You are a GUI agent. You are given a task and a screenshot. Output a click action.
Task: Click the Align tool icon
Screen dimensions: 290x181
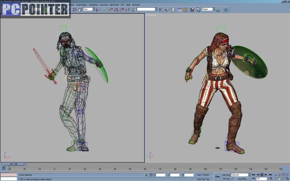(x=167, y=10)
